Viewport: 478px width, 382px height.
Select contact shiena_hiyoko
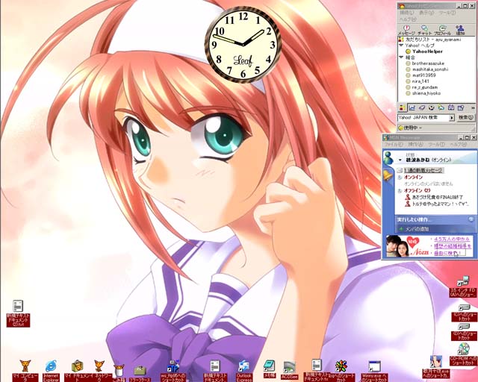click(423, 93)
